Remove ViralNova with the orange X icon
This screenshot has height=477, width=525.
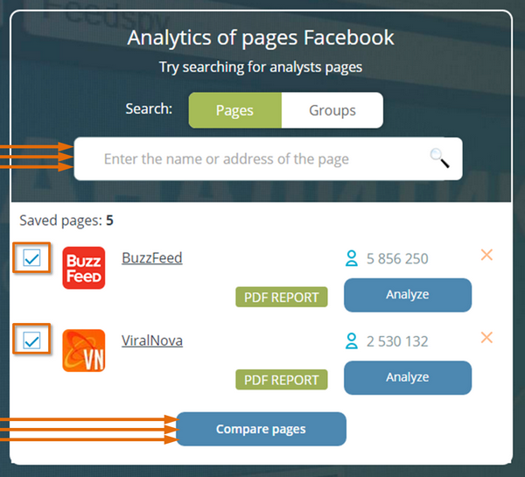(x=486, y=338)
